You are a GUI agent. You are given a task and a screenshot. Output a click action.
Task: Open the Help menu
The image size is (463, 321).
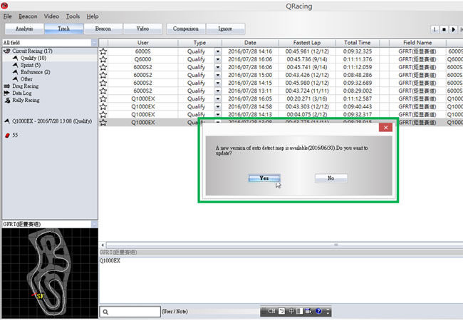coord(93,16)
